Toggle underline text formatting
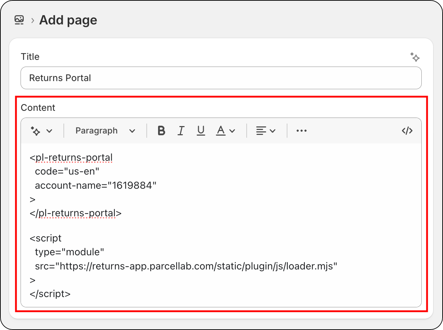 (201, 131)
